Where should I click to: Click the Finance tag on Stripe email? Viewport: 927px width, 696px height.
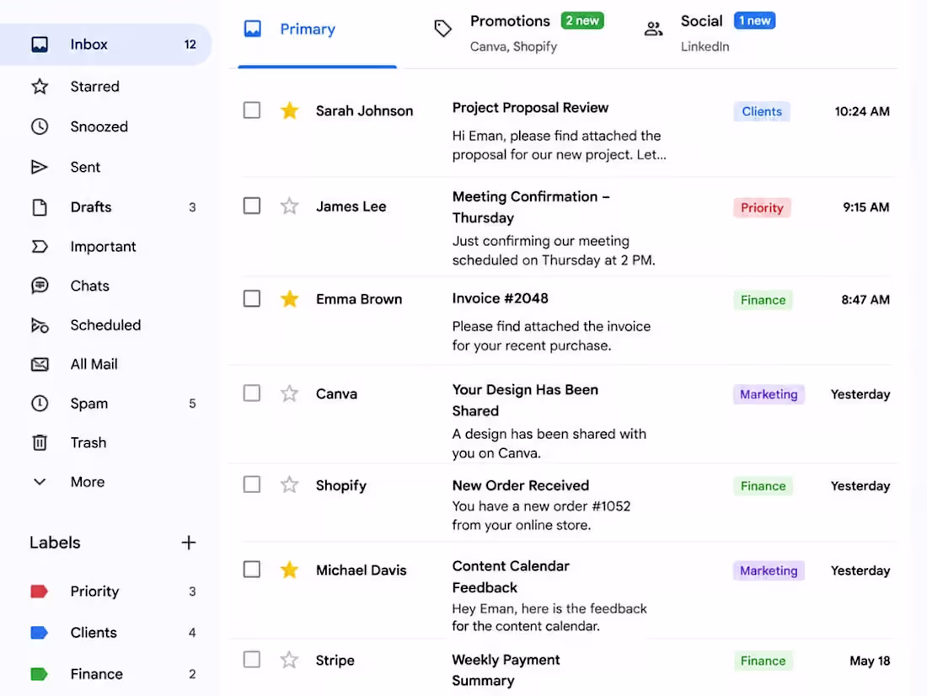[x=763, y=661]
